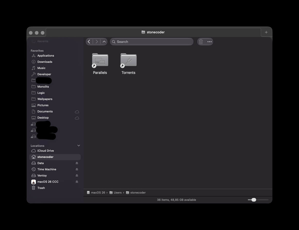Open Documents in the sidebar
The image size is (299, 230).
click(55, 111)
